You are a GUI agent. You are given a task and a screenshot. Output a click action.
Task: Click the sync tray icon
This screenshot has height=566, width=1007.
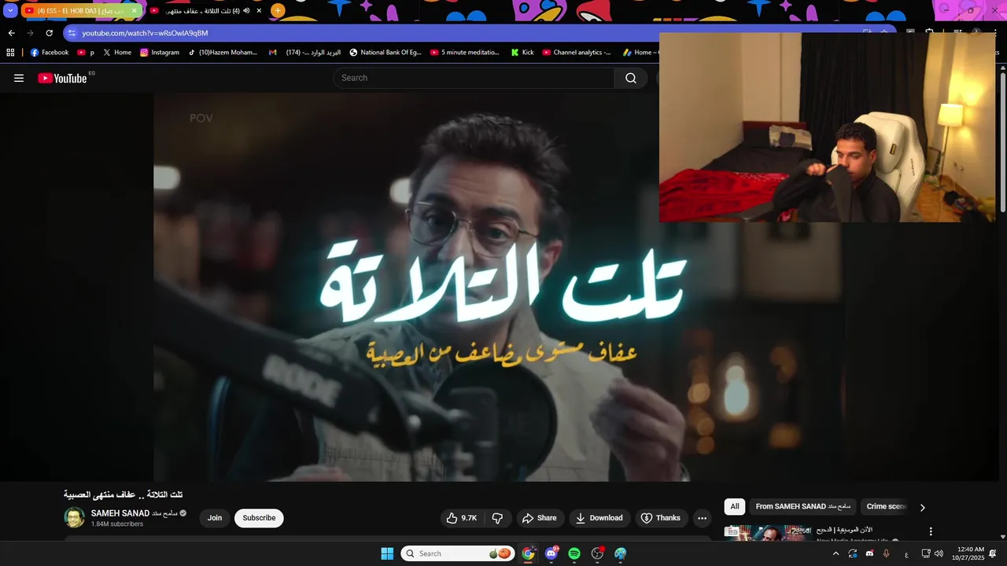point(853,553)
